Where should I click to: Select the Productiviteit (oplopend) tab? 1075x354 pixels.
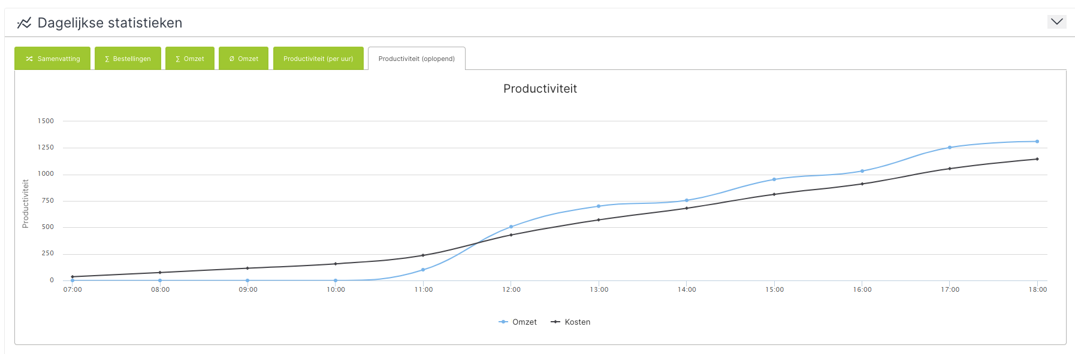[x=416, y=59]
